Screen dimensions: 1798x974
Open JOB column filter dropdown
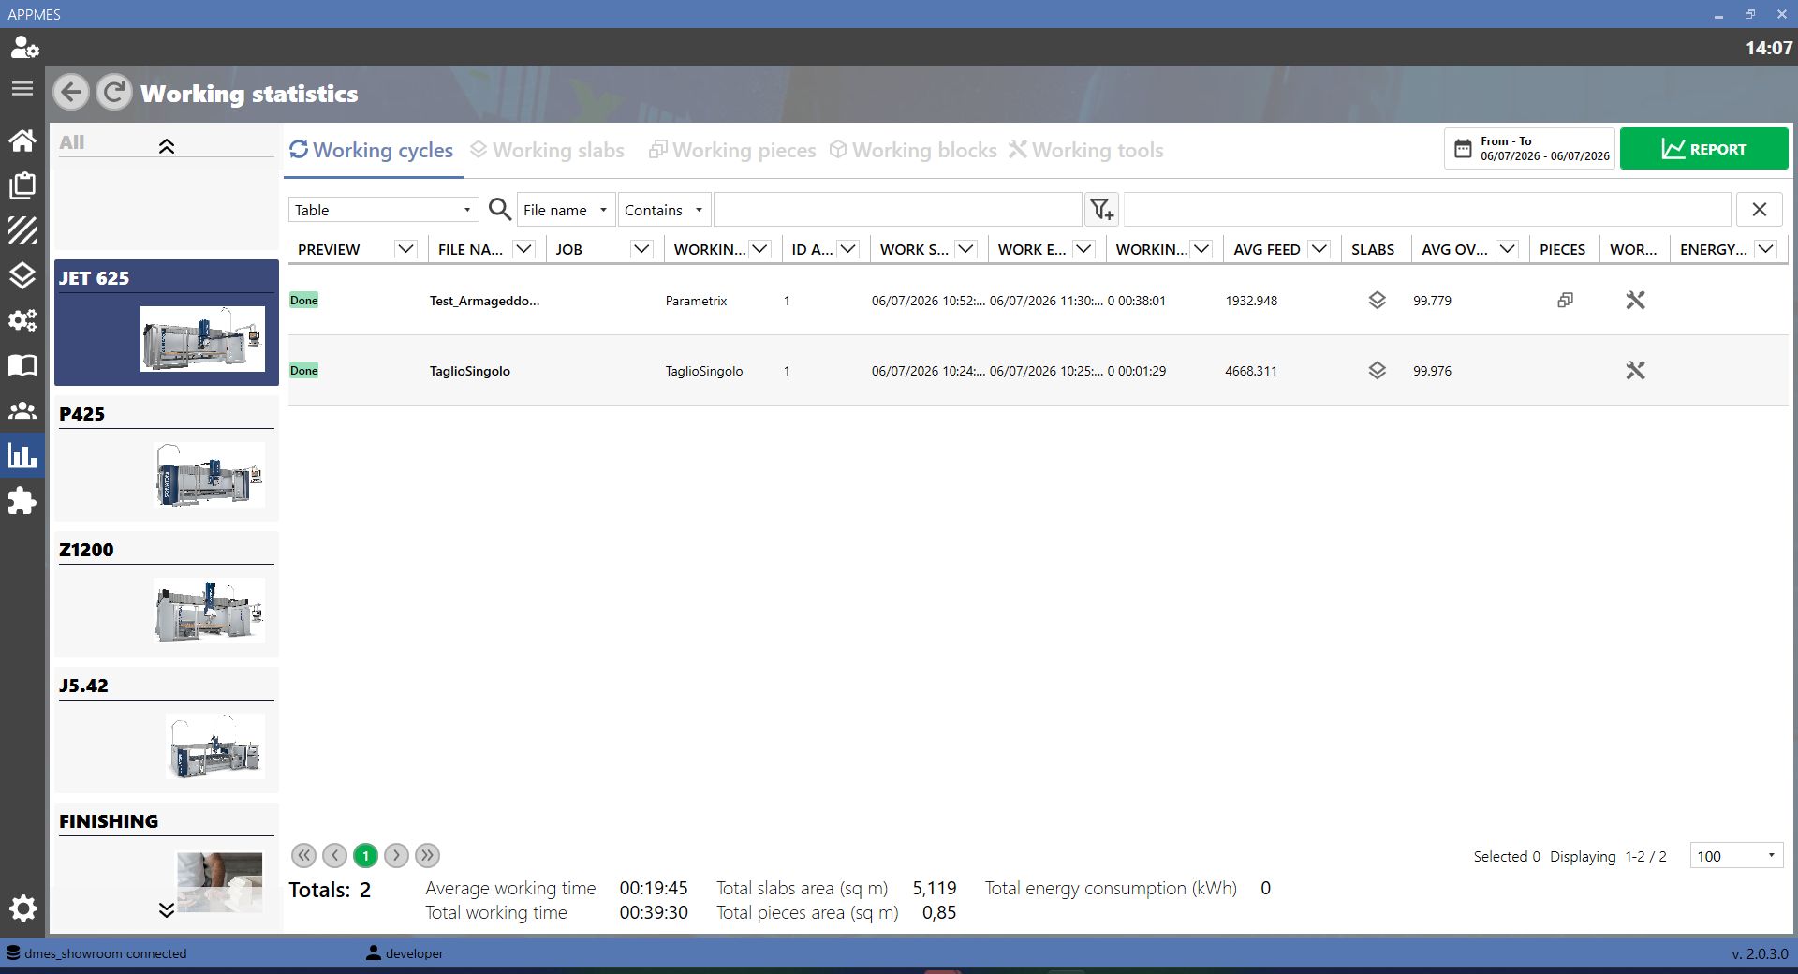(x=641, y=249)
